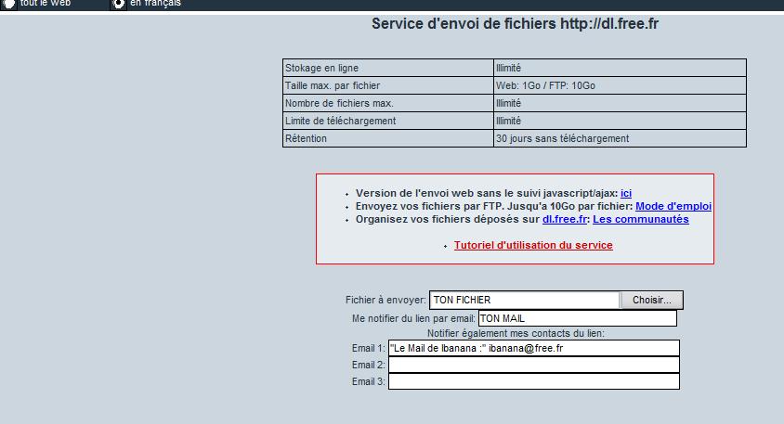Click the 'Fichier à envoyer' file field
Screen dimensions: 784x424
tap(524, 300)
